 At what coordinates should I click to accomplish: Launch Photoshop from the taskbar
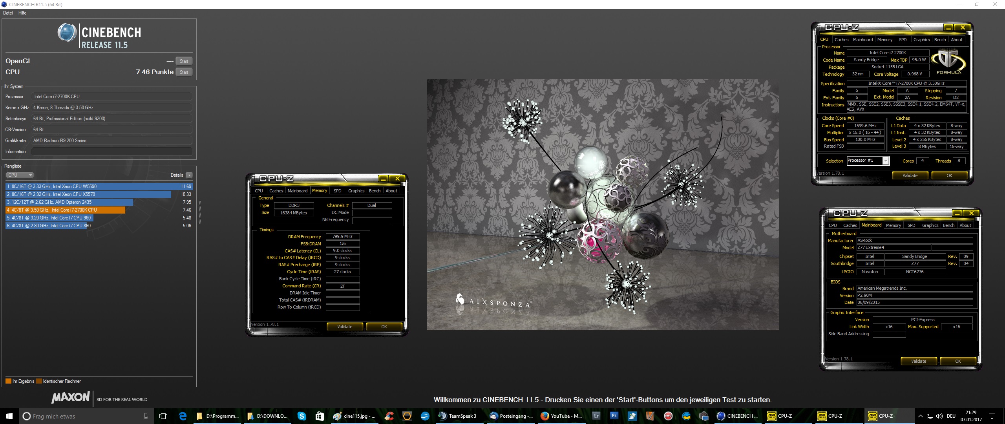[x=614, y=416]
